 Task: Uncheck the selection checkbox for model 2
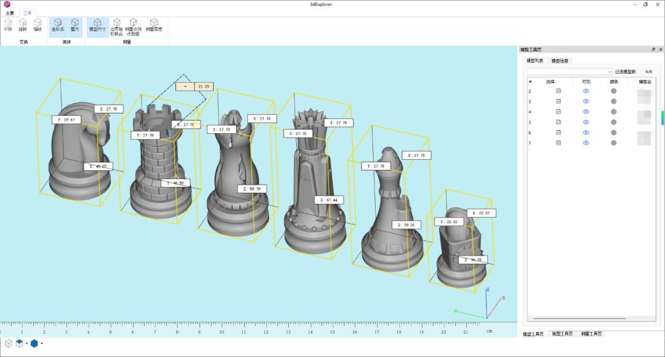558,91
